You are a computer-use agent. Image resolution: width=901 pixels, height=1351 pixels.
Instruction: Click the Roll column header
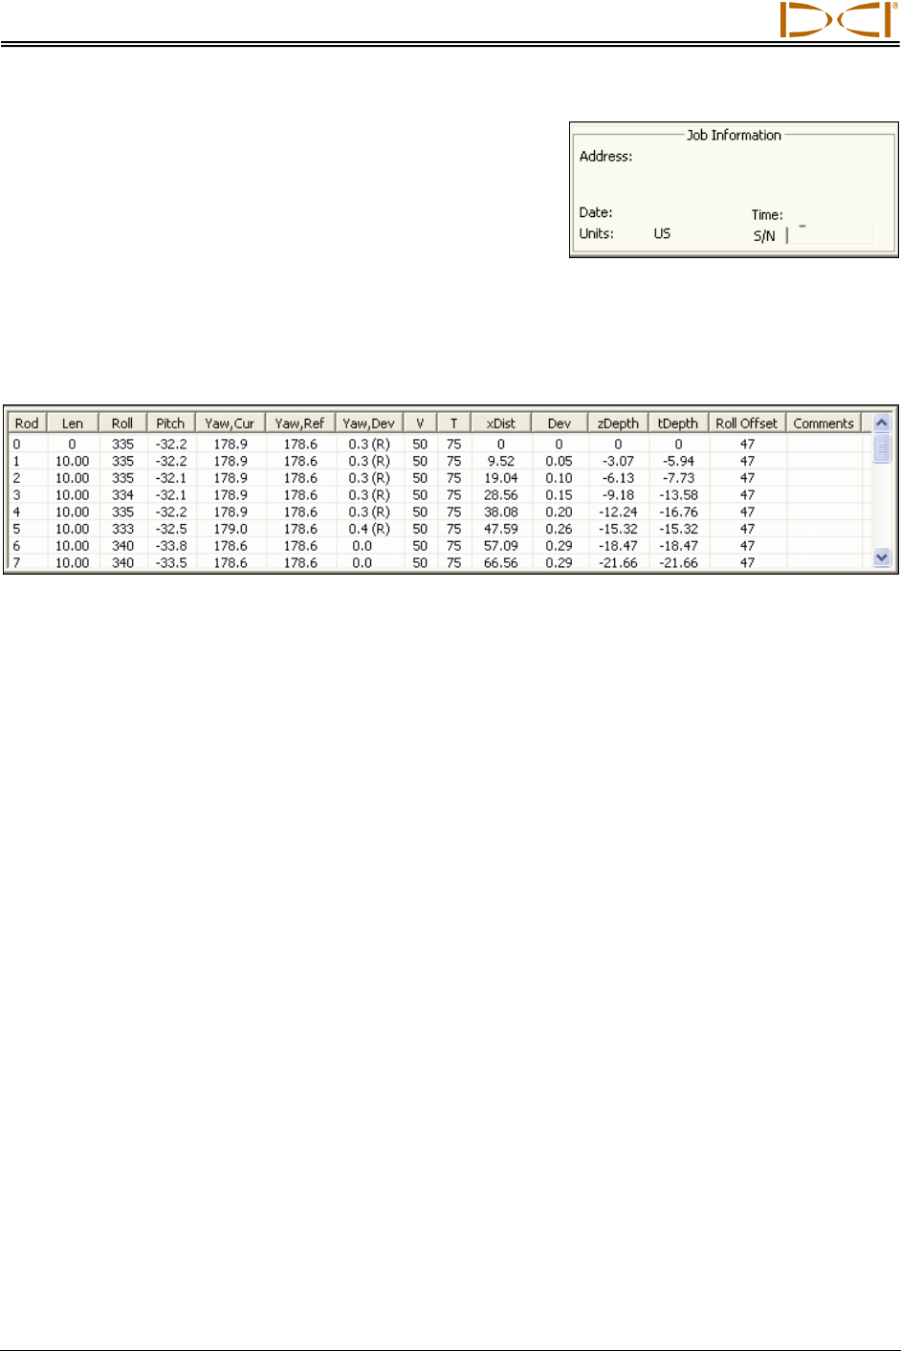pyautogui.click(x=122, y=424)
